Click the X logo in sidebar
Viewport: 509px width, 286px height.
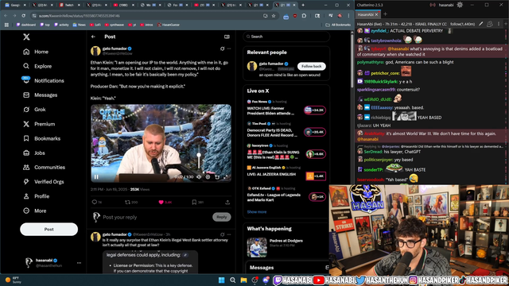[26, 37]
